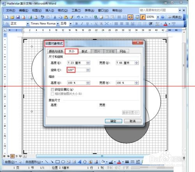Image resolution: width=195 pixels, height=172 pixels.
Task: Switch to normal view button
Action: click(x=4, y=156)
